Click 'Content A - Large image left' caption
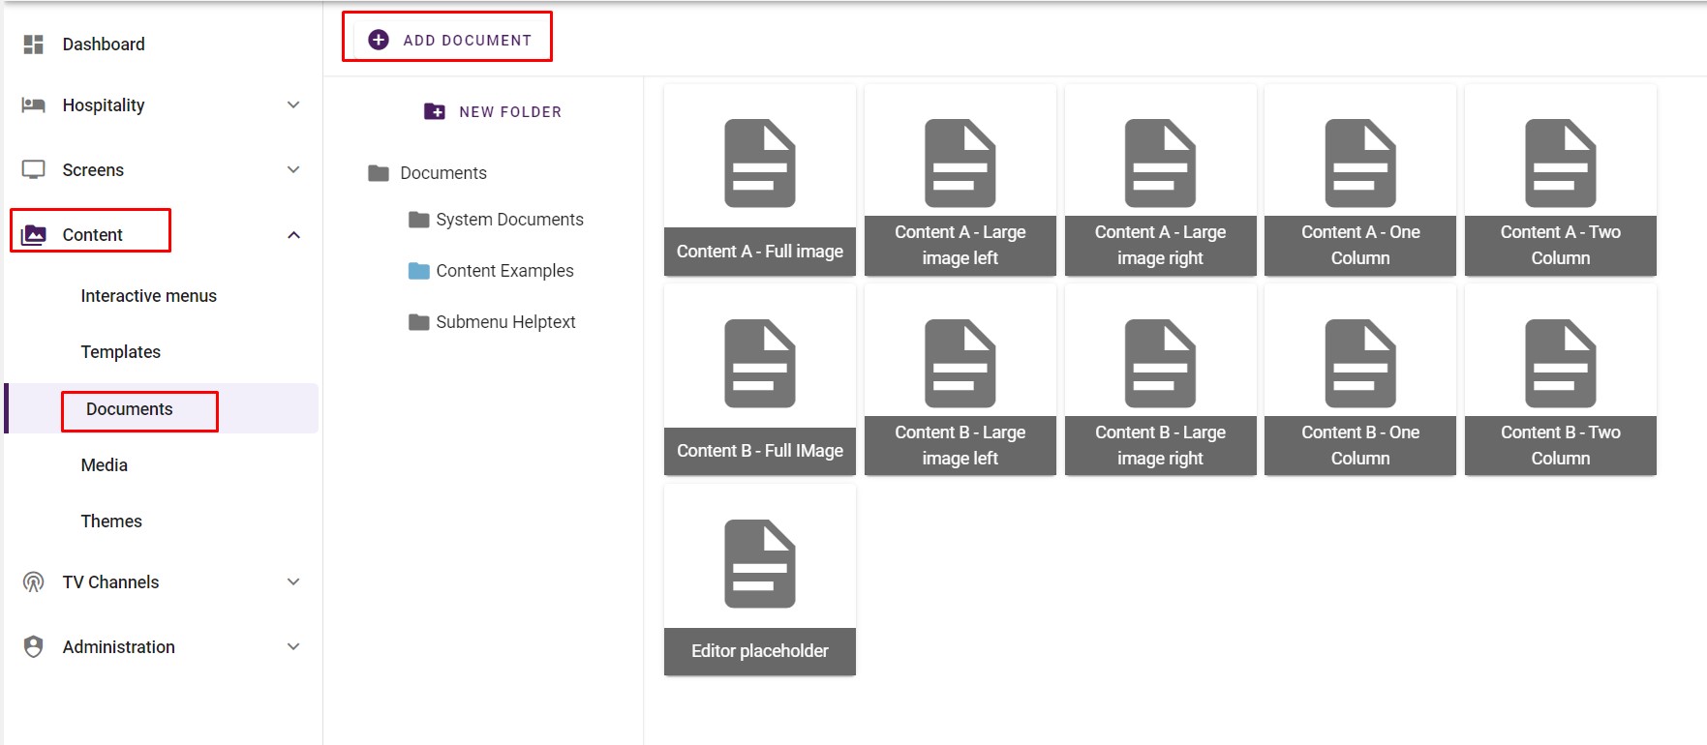The image size is (1707, 745). click(960, 245)
